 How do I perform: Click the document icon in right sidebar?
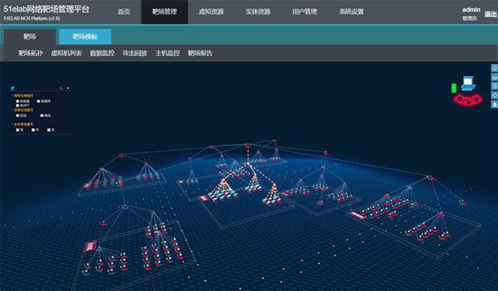tap(495, 104)
